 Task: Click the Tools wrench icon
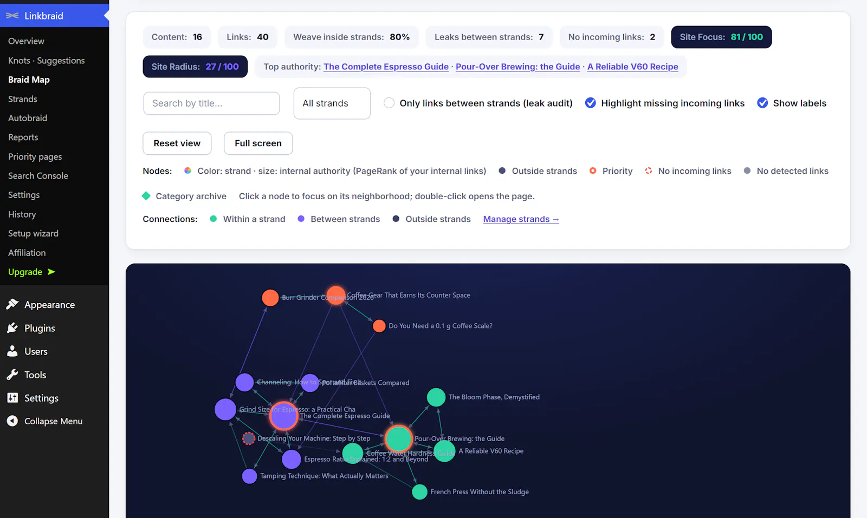(12, 374)
